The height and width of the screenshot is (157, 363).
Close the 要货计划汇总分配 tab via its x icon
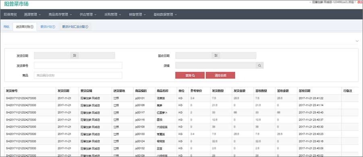tap(87, 27)
